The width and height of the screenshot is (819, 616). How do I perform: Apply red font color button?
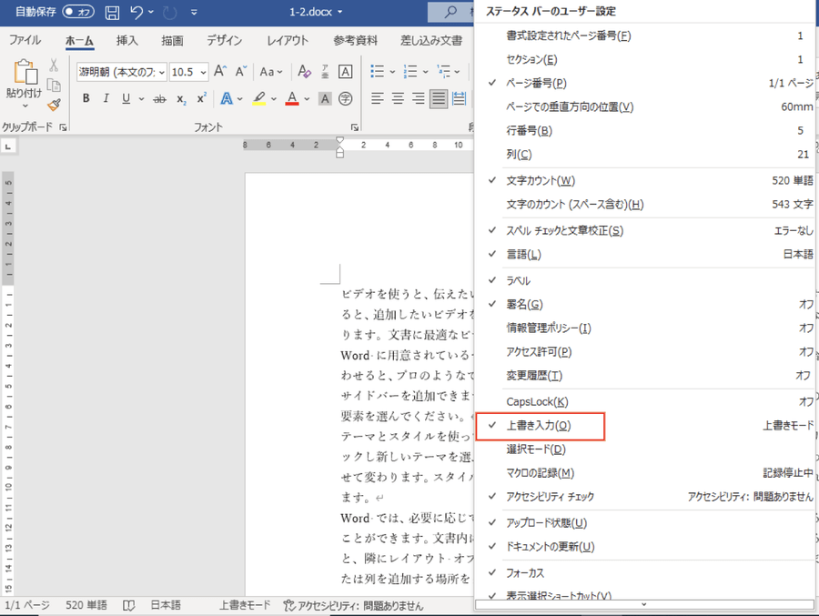pos(292,98)
